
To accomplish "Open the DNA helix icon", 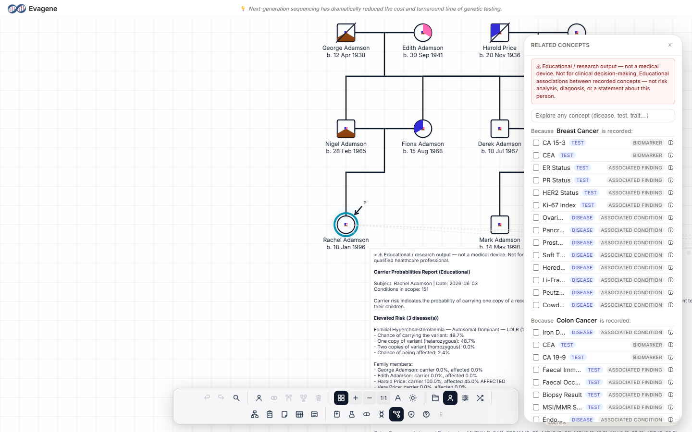I will [382, 414].
